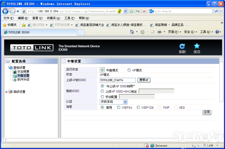Screen dimensions: 225x149
Task: Click the red Stop loading icon
Action: click(144, 11)
